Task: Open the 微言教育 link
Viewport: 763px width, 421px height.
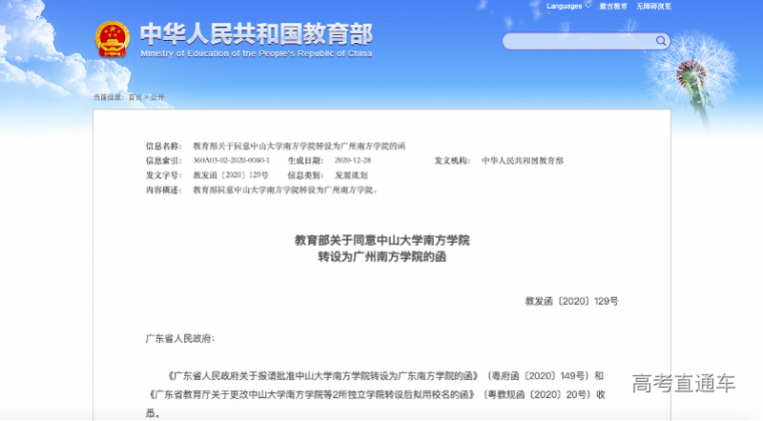Action: pos(613,7)
